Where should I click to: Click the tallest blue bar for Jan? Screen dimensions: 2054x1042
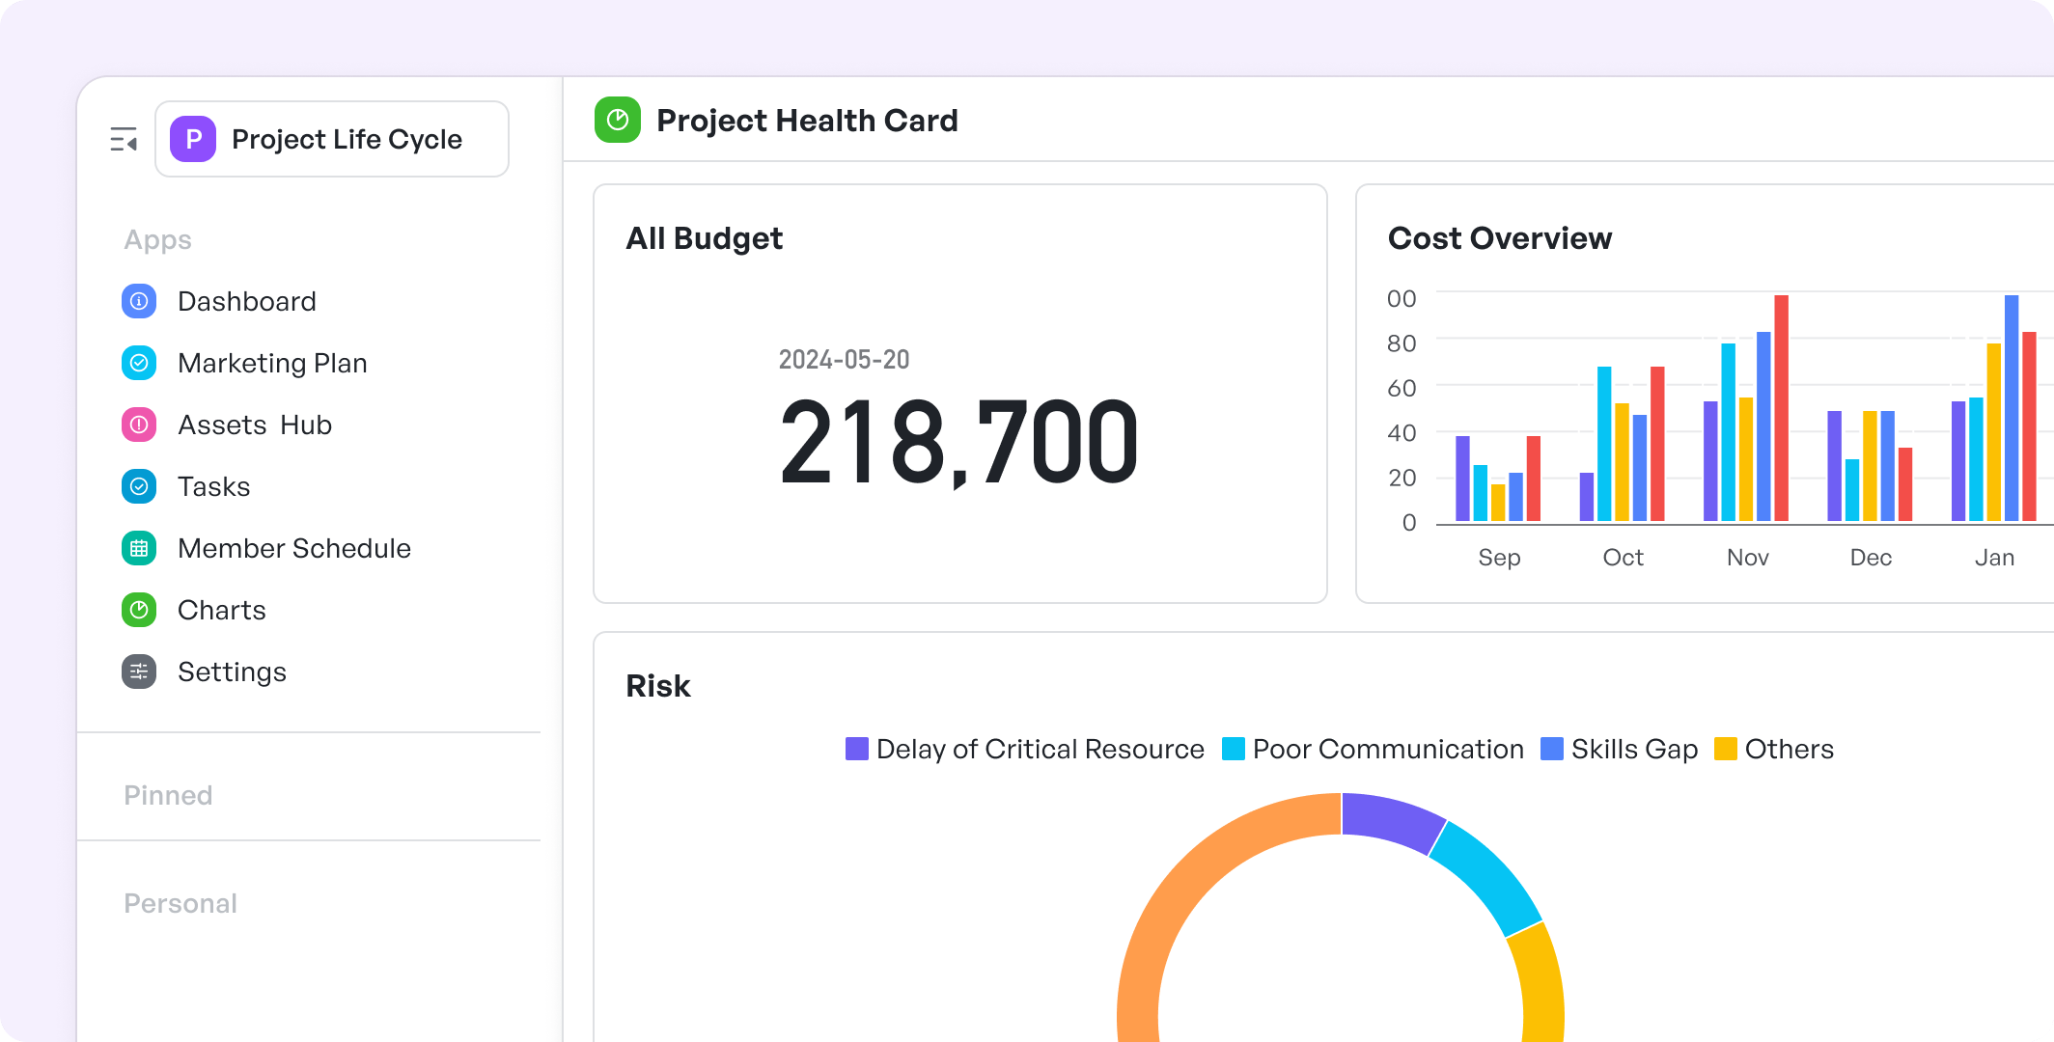(2012, 408)
